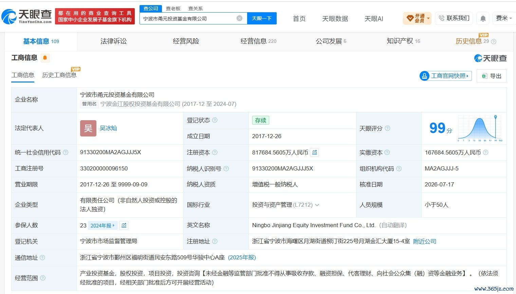
Task: Select the 查老板 search mode tab
Action: (173, 8)
